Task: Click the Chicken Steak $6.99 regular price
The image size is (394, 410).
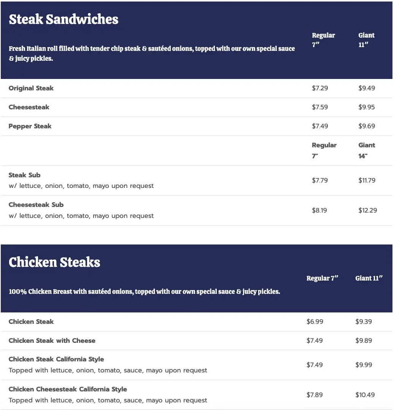Action: pos(315,322)
